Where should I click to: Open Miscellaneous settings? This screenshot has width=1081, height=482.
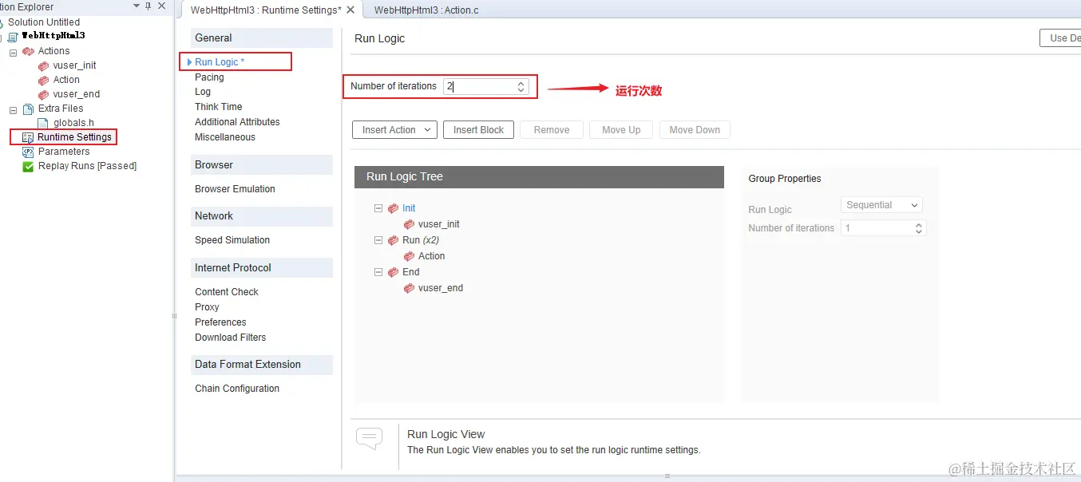225,137
